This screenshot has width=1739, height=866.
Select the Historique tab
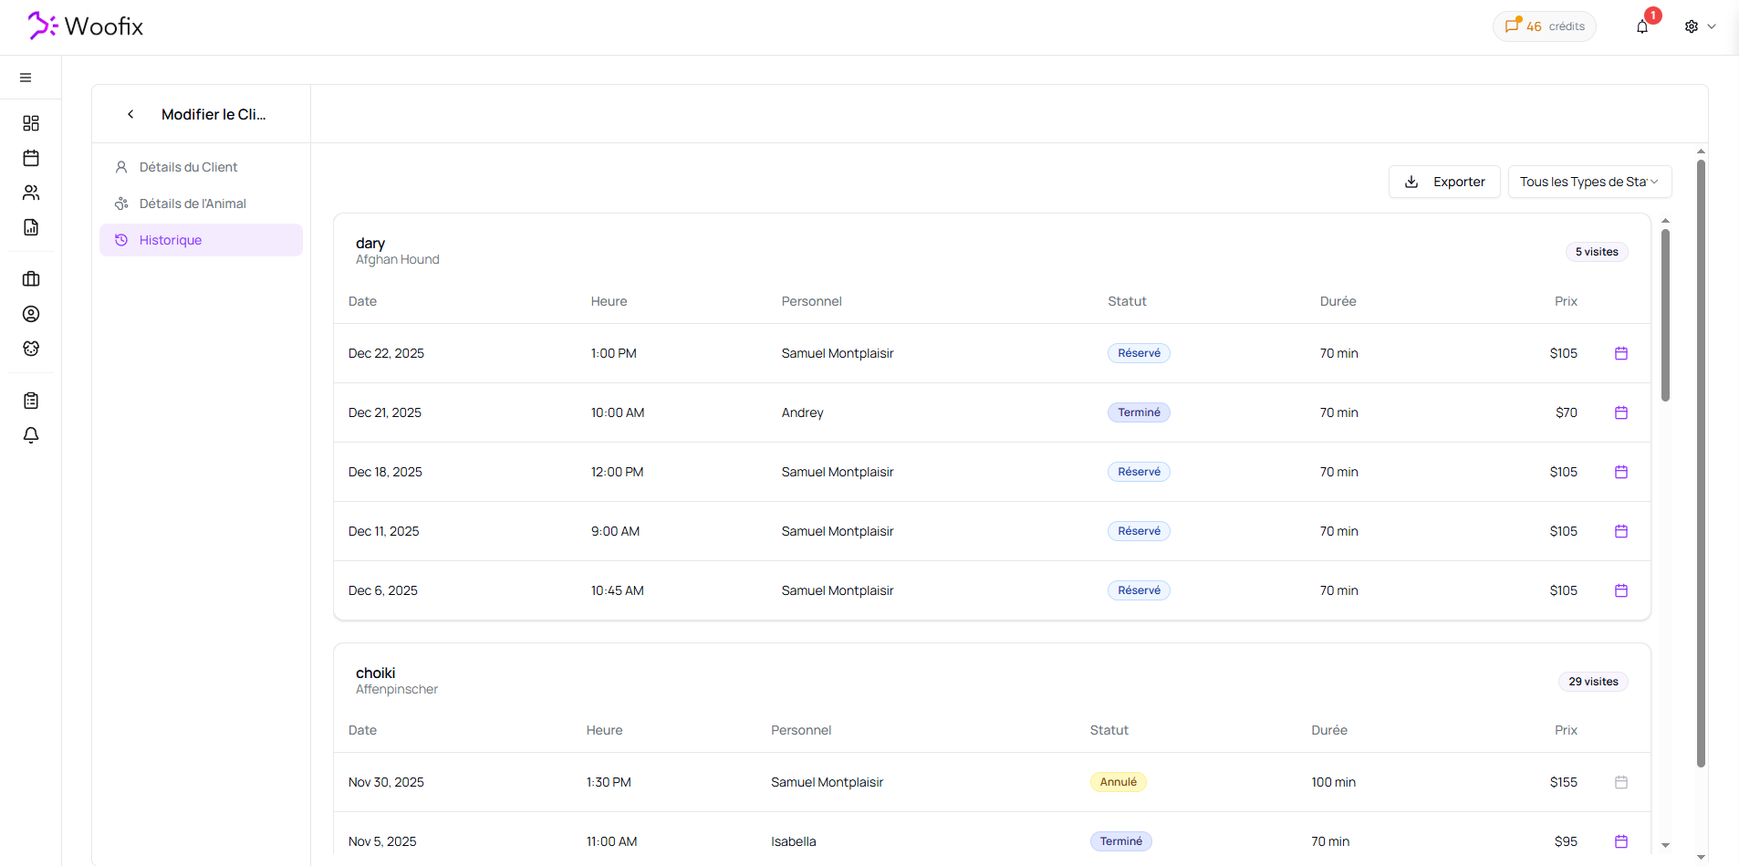[171, 240]
